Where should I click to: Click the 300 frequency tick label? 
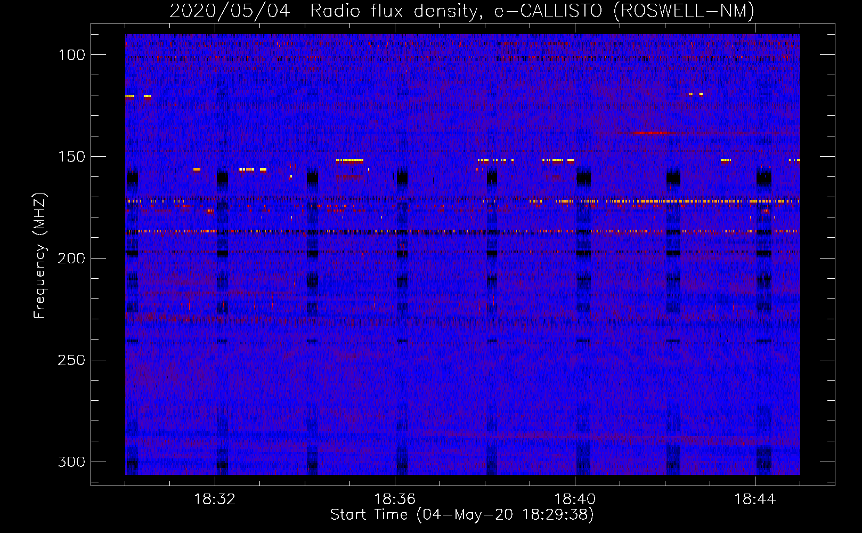pyautogui.click(x=71, y=462)
